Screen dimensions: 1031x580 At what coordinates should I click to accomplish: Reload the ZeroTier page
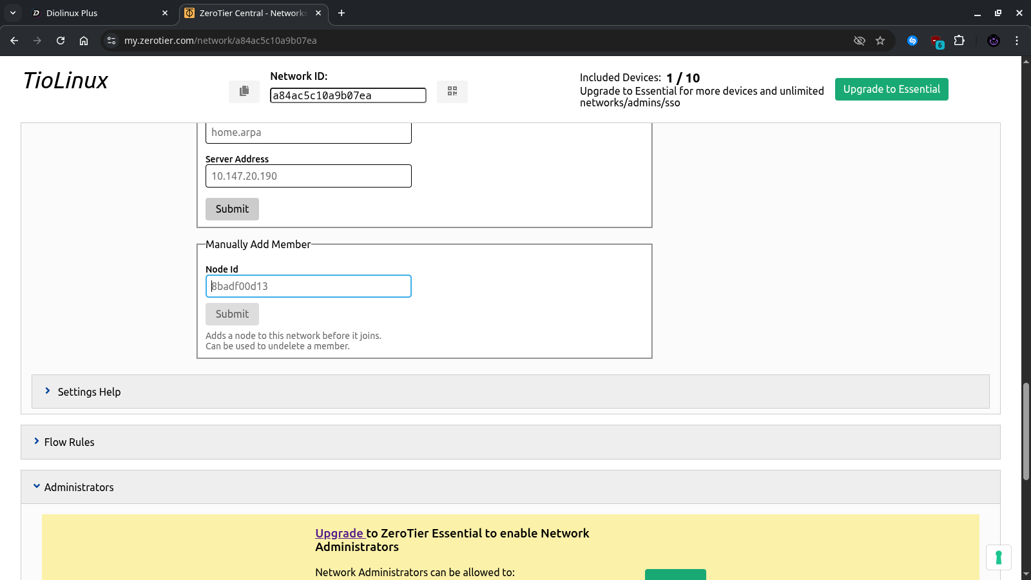61,41
